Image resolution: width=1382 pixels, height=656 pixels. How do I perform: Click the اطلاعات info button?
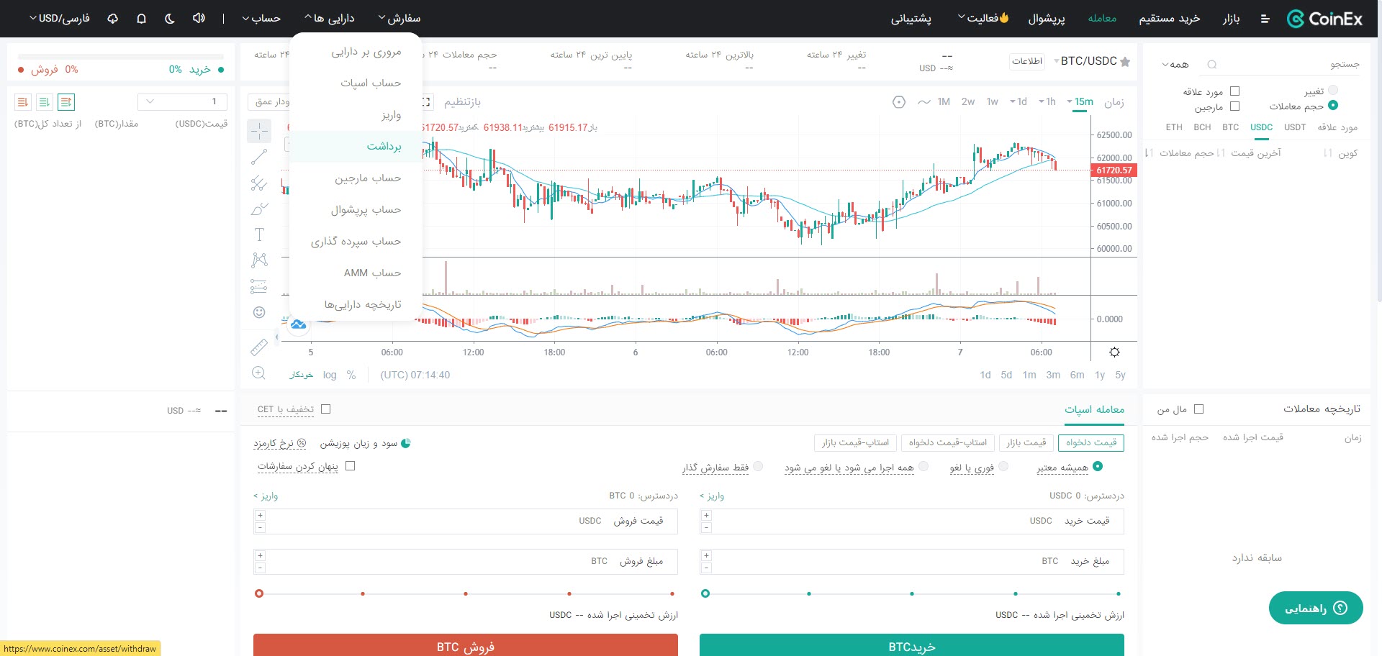[1027, 61]
